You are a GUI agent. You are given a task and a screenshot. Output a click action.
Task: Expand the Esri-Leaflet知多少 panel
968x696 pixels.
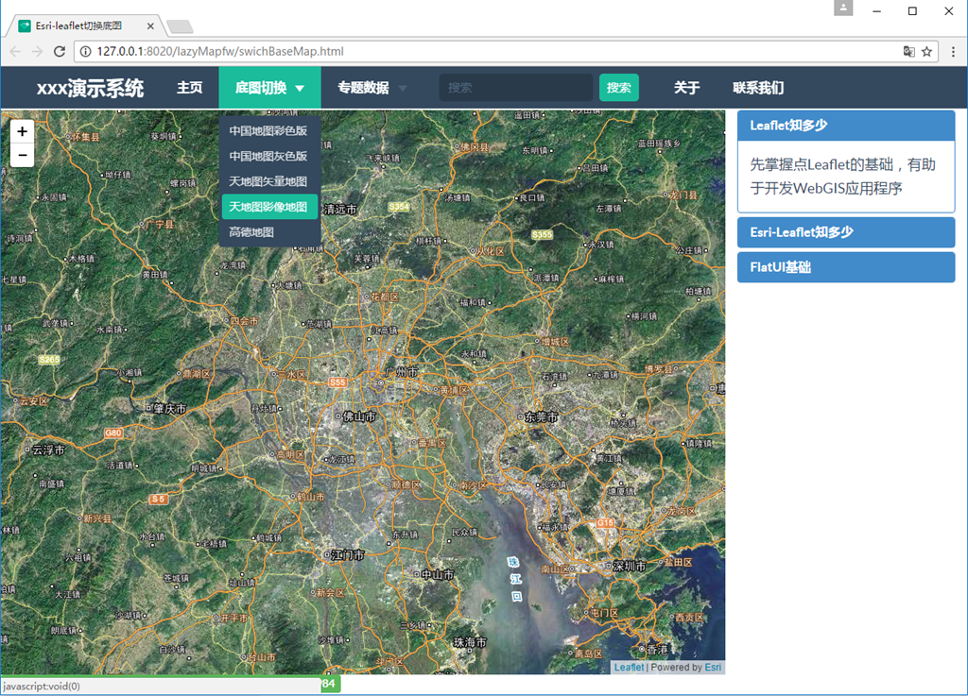click(846, 232)
